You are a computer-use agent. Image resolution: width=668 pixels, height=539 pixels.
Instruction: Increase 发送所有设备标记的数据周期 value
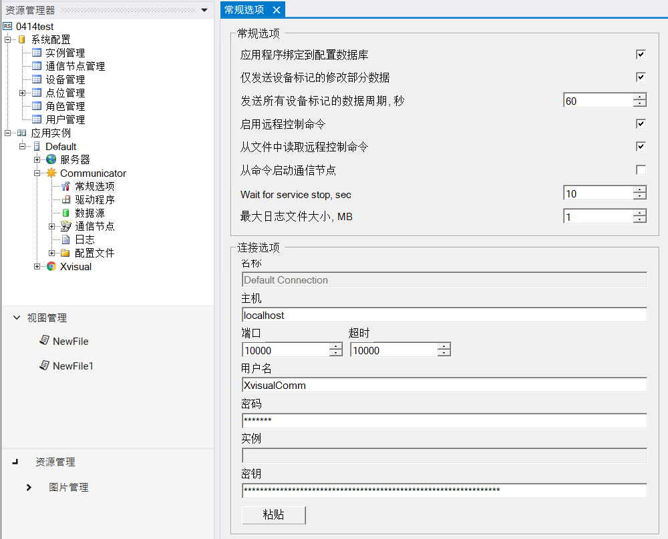click(639, 97)
